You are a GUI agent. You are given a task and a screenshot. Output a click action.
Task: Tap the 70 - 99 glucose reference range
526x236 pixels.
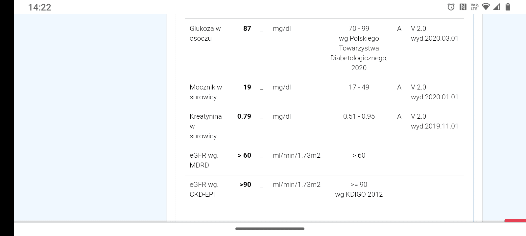pos(359,29)
